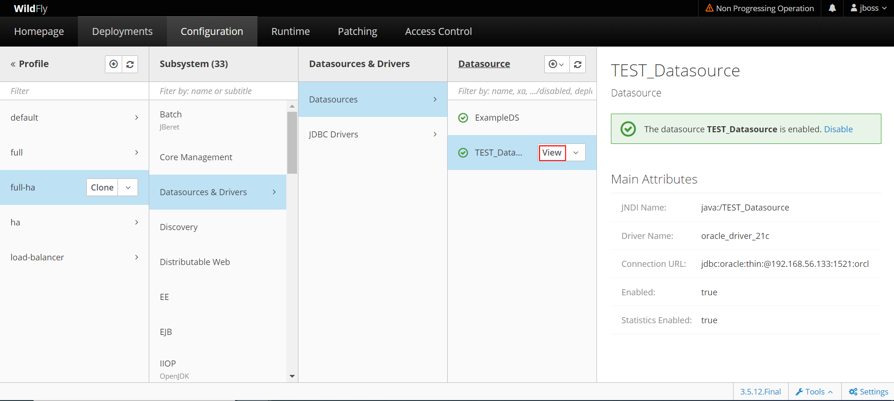Open the dropdown next to View

tap(576, 153)
